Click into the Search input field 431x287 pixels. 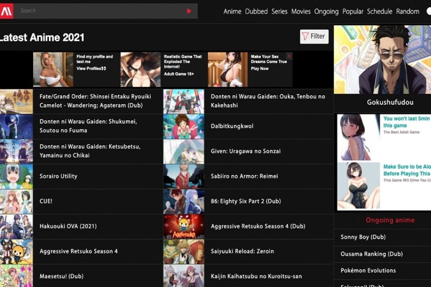[x=99, y=11]
